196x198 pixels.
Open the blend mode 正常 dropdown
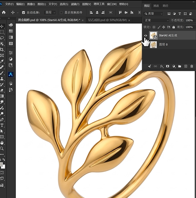[157, 20]
